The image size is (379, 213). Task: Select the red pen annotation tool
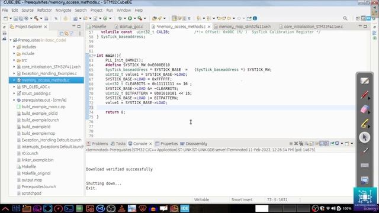click(365, 95)
